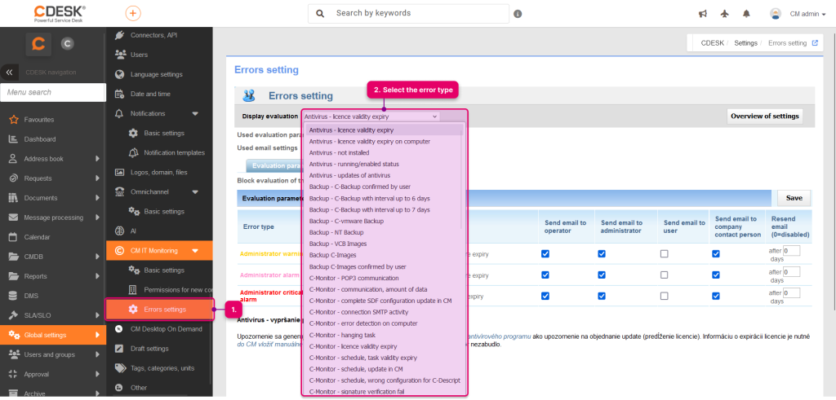
Task: Click the Save button
Action: pyautogui.click(x=794, y=198)
